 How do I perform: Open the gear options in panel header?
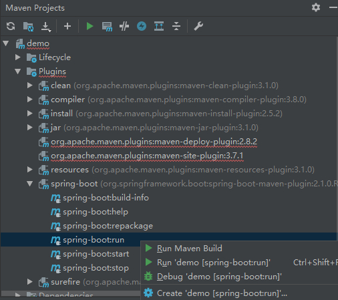coord(316,7)
